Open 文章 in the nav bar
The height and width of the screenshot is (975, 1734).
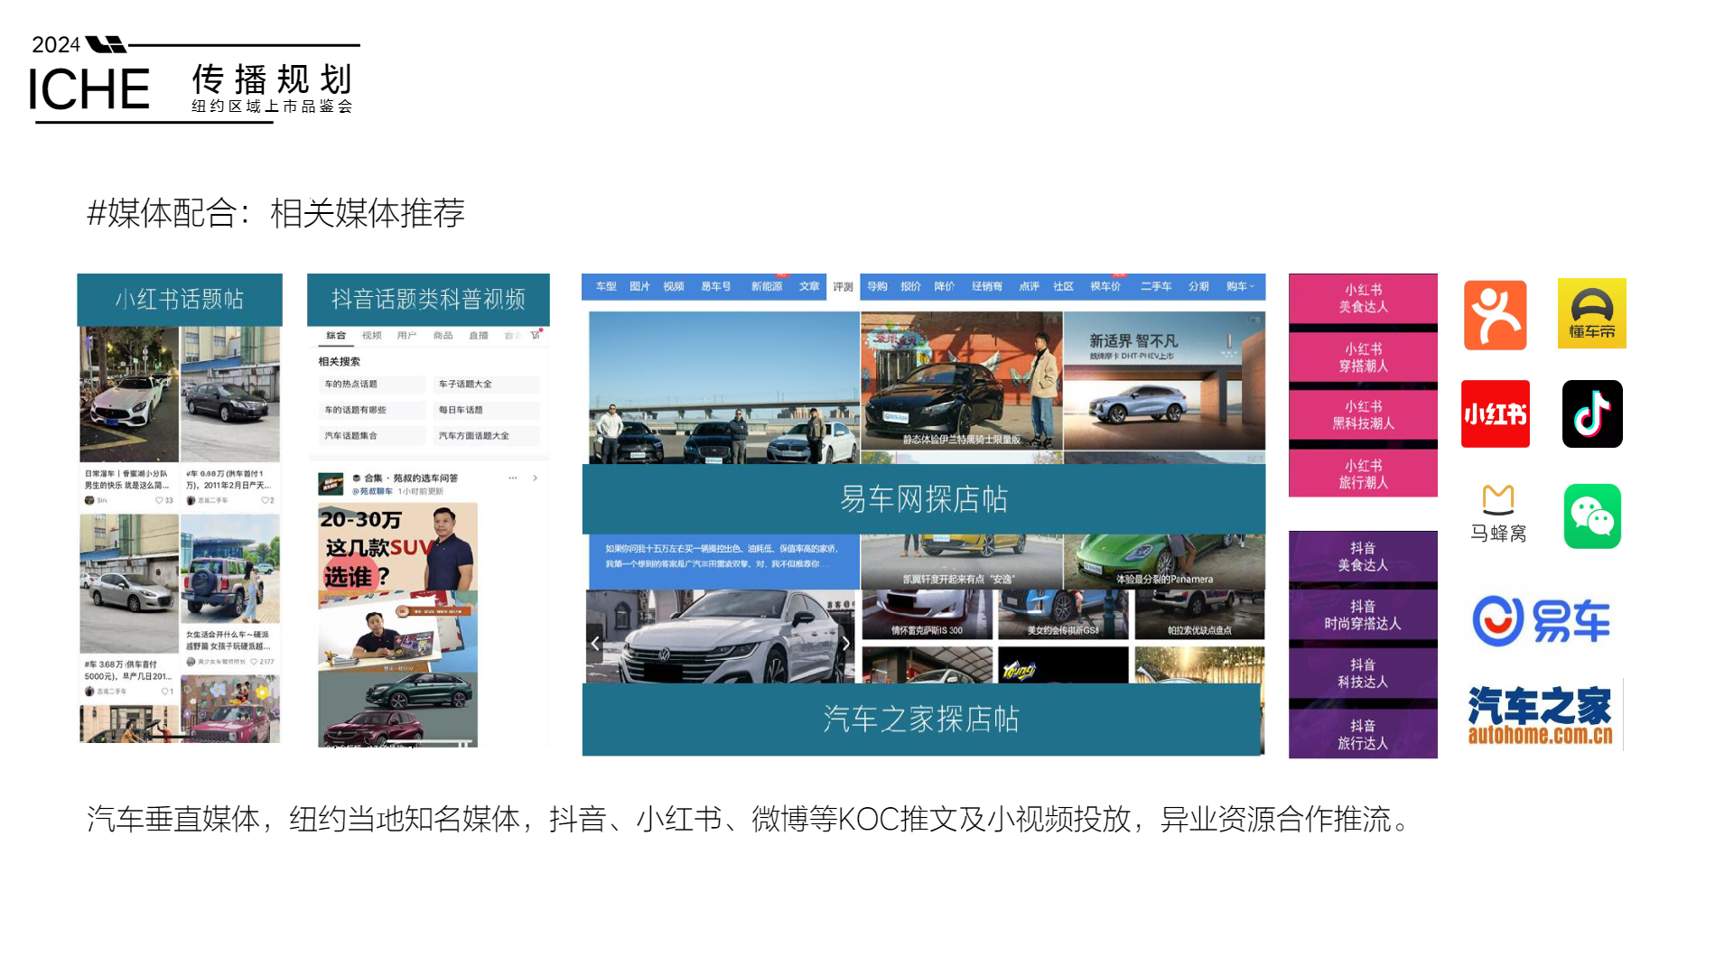pyautogui.click(x=809, y=286)
